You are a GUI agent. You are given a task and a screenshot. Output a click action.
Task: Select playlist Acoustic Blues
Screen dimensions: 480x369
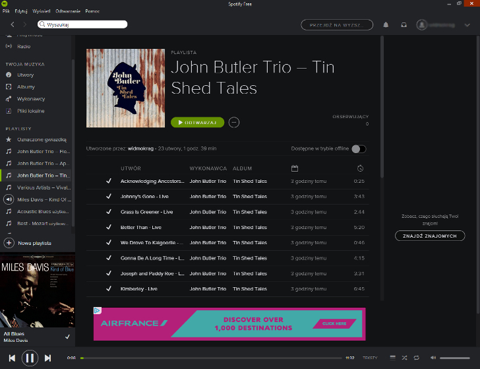click(x=43, y=211)
